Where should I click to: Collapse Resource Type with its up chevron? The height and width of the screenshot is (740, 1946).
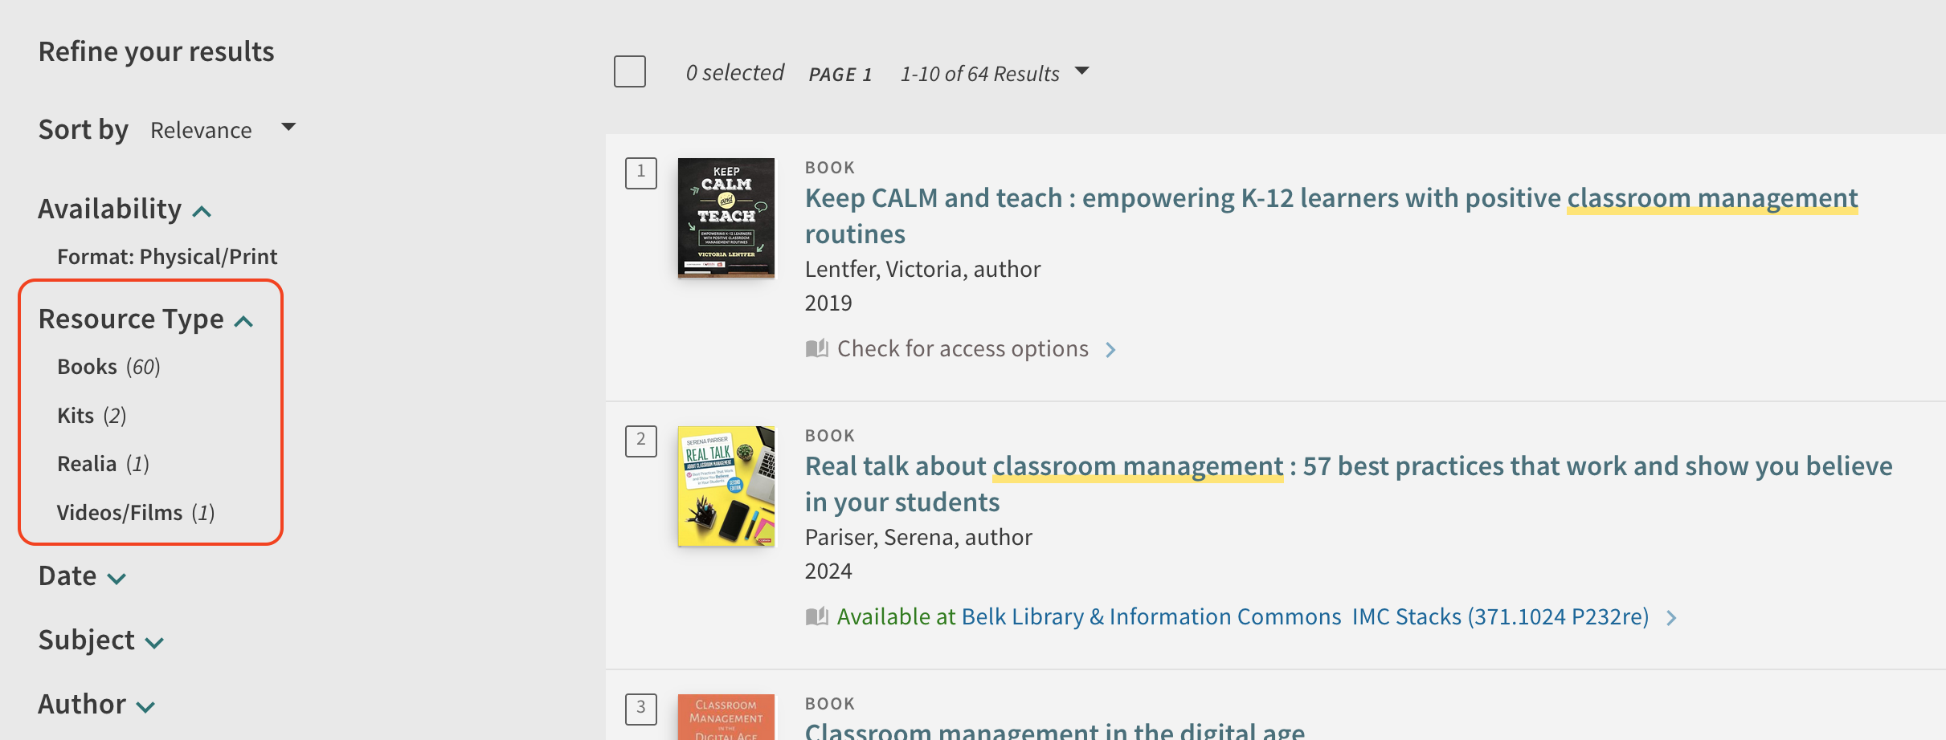(243, 322)
